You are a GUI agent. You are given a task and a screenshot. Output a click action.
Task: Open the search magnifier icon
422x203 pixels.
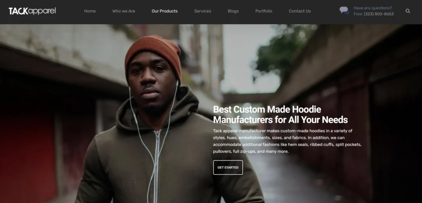pos(408,11)
